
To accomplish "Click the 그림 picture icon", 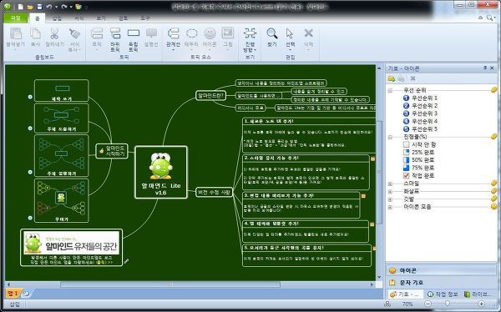I will [228, 33].
